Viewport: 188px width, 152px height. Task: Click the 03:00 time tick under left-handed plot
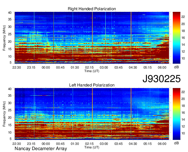tap(104, 144)
